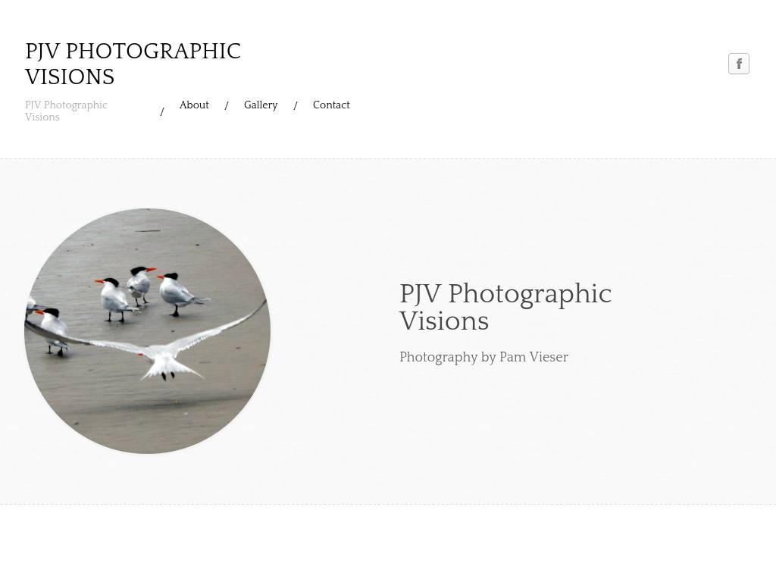The width and height of the screenshot is (776, 582).
Task: Click the name Pam Vieser in the tagline
Action: (x=533, y=357)
